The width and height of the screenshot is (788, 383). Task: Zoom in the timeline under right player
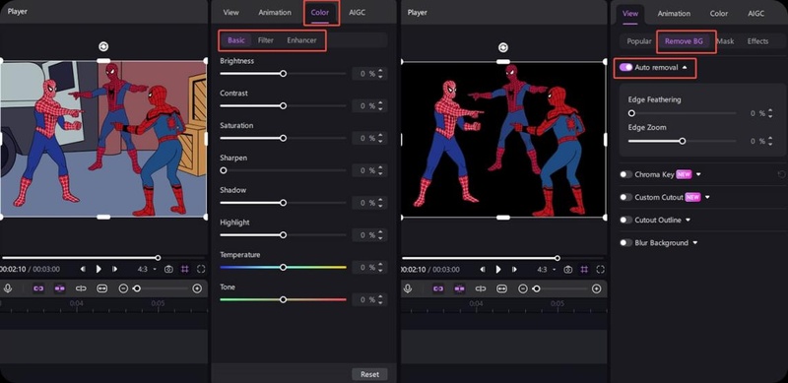(x=596, y=288)
